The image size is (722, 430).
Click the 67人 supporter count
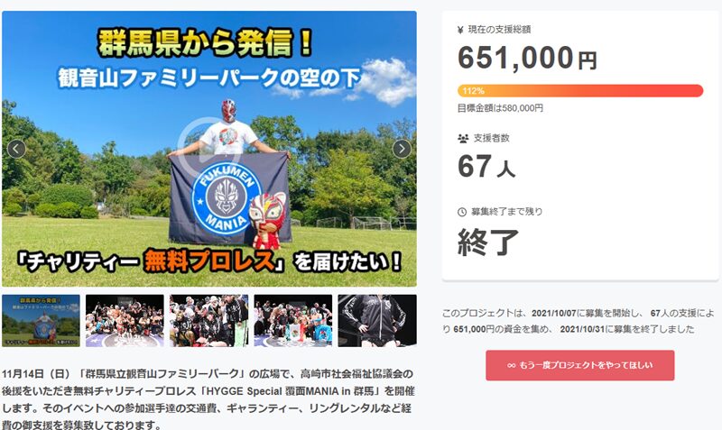point(486,167)
